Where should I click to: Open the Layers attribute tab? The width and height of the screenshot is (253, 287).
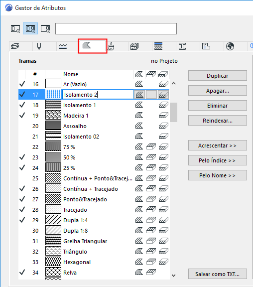pos(15,46)
